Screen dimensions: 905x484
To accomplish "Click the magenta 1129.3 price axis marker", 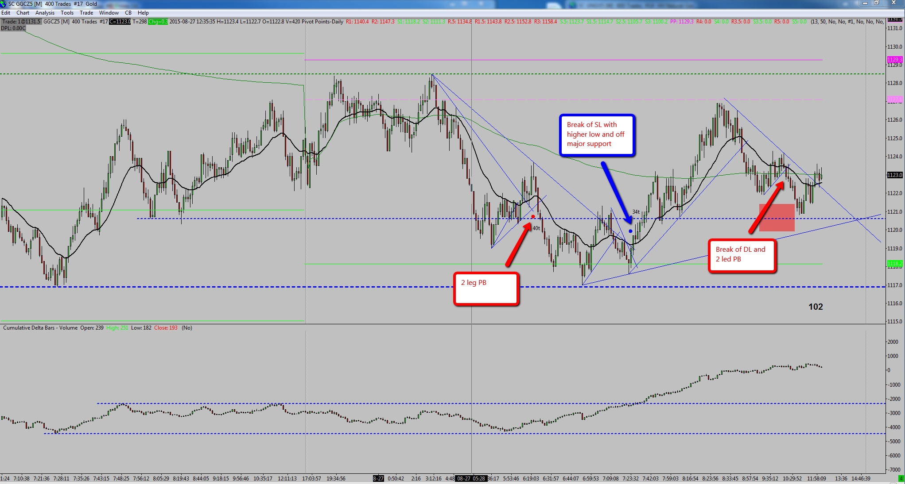I will pos(894,59).
